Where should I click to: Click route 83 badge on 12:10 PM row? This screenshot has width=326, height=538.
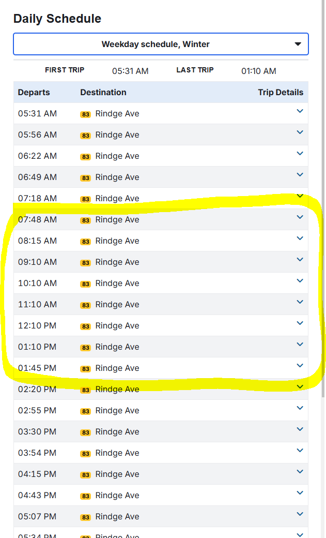coord(86,326)
